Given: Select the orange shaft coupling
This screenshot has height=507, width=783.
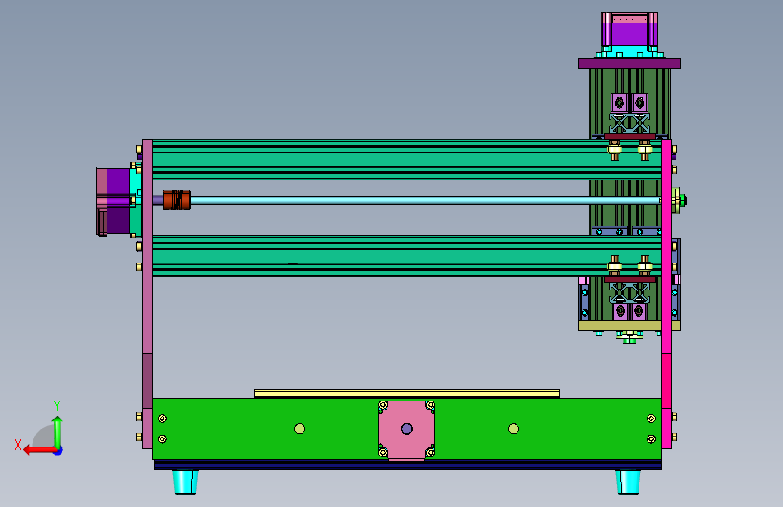Looking at the screenshot, I should pos(176,200).
